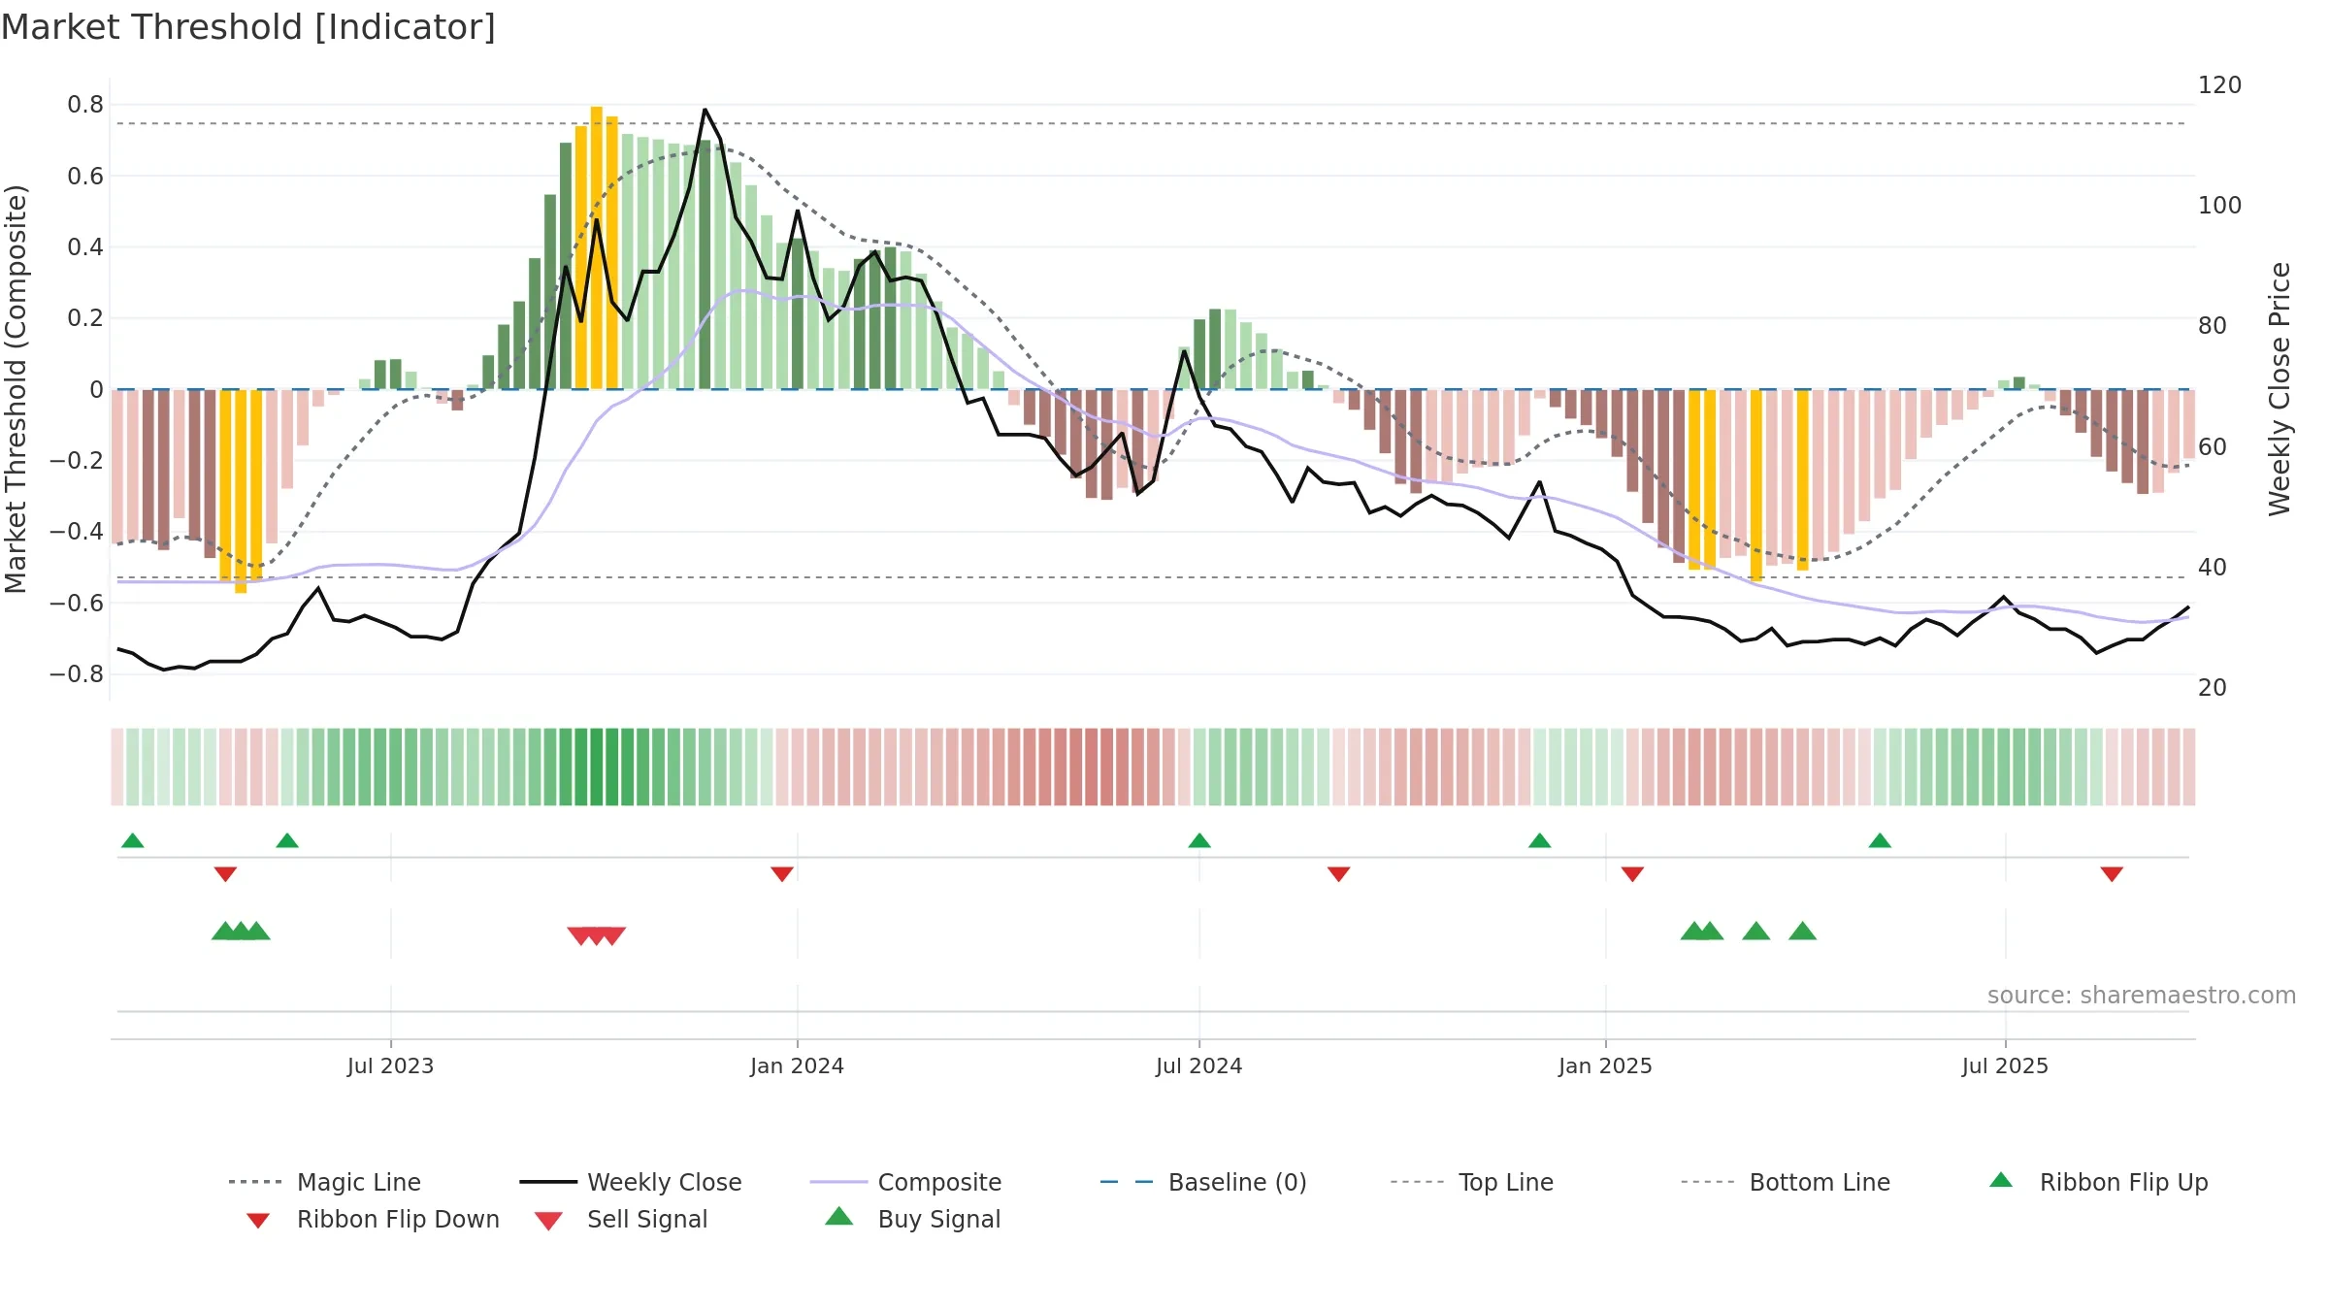Click the Ribbon Flip Up marker before Jul 2023

(287, 840)
